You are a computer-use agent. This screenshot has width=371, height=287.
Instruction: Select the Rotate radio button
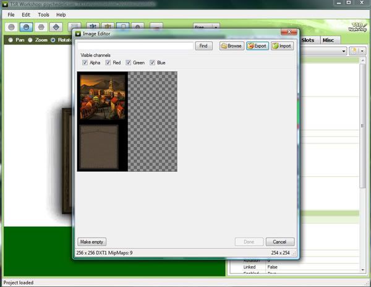point(53,40)
